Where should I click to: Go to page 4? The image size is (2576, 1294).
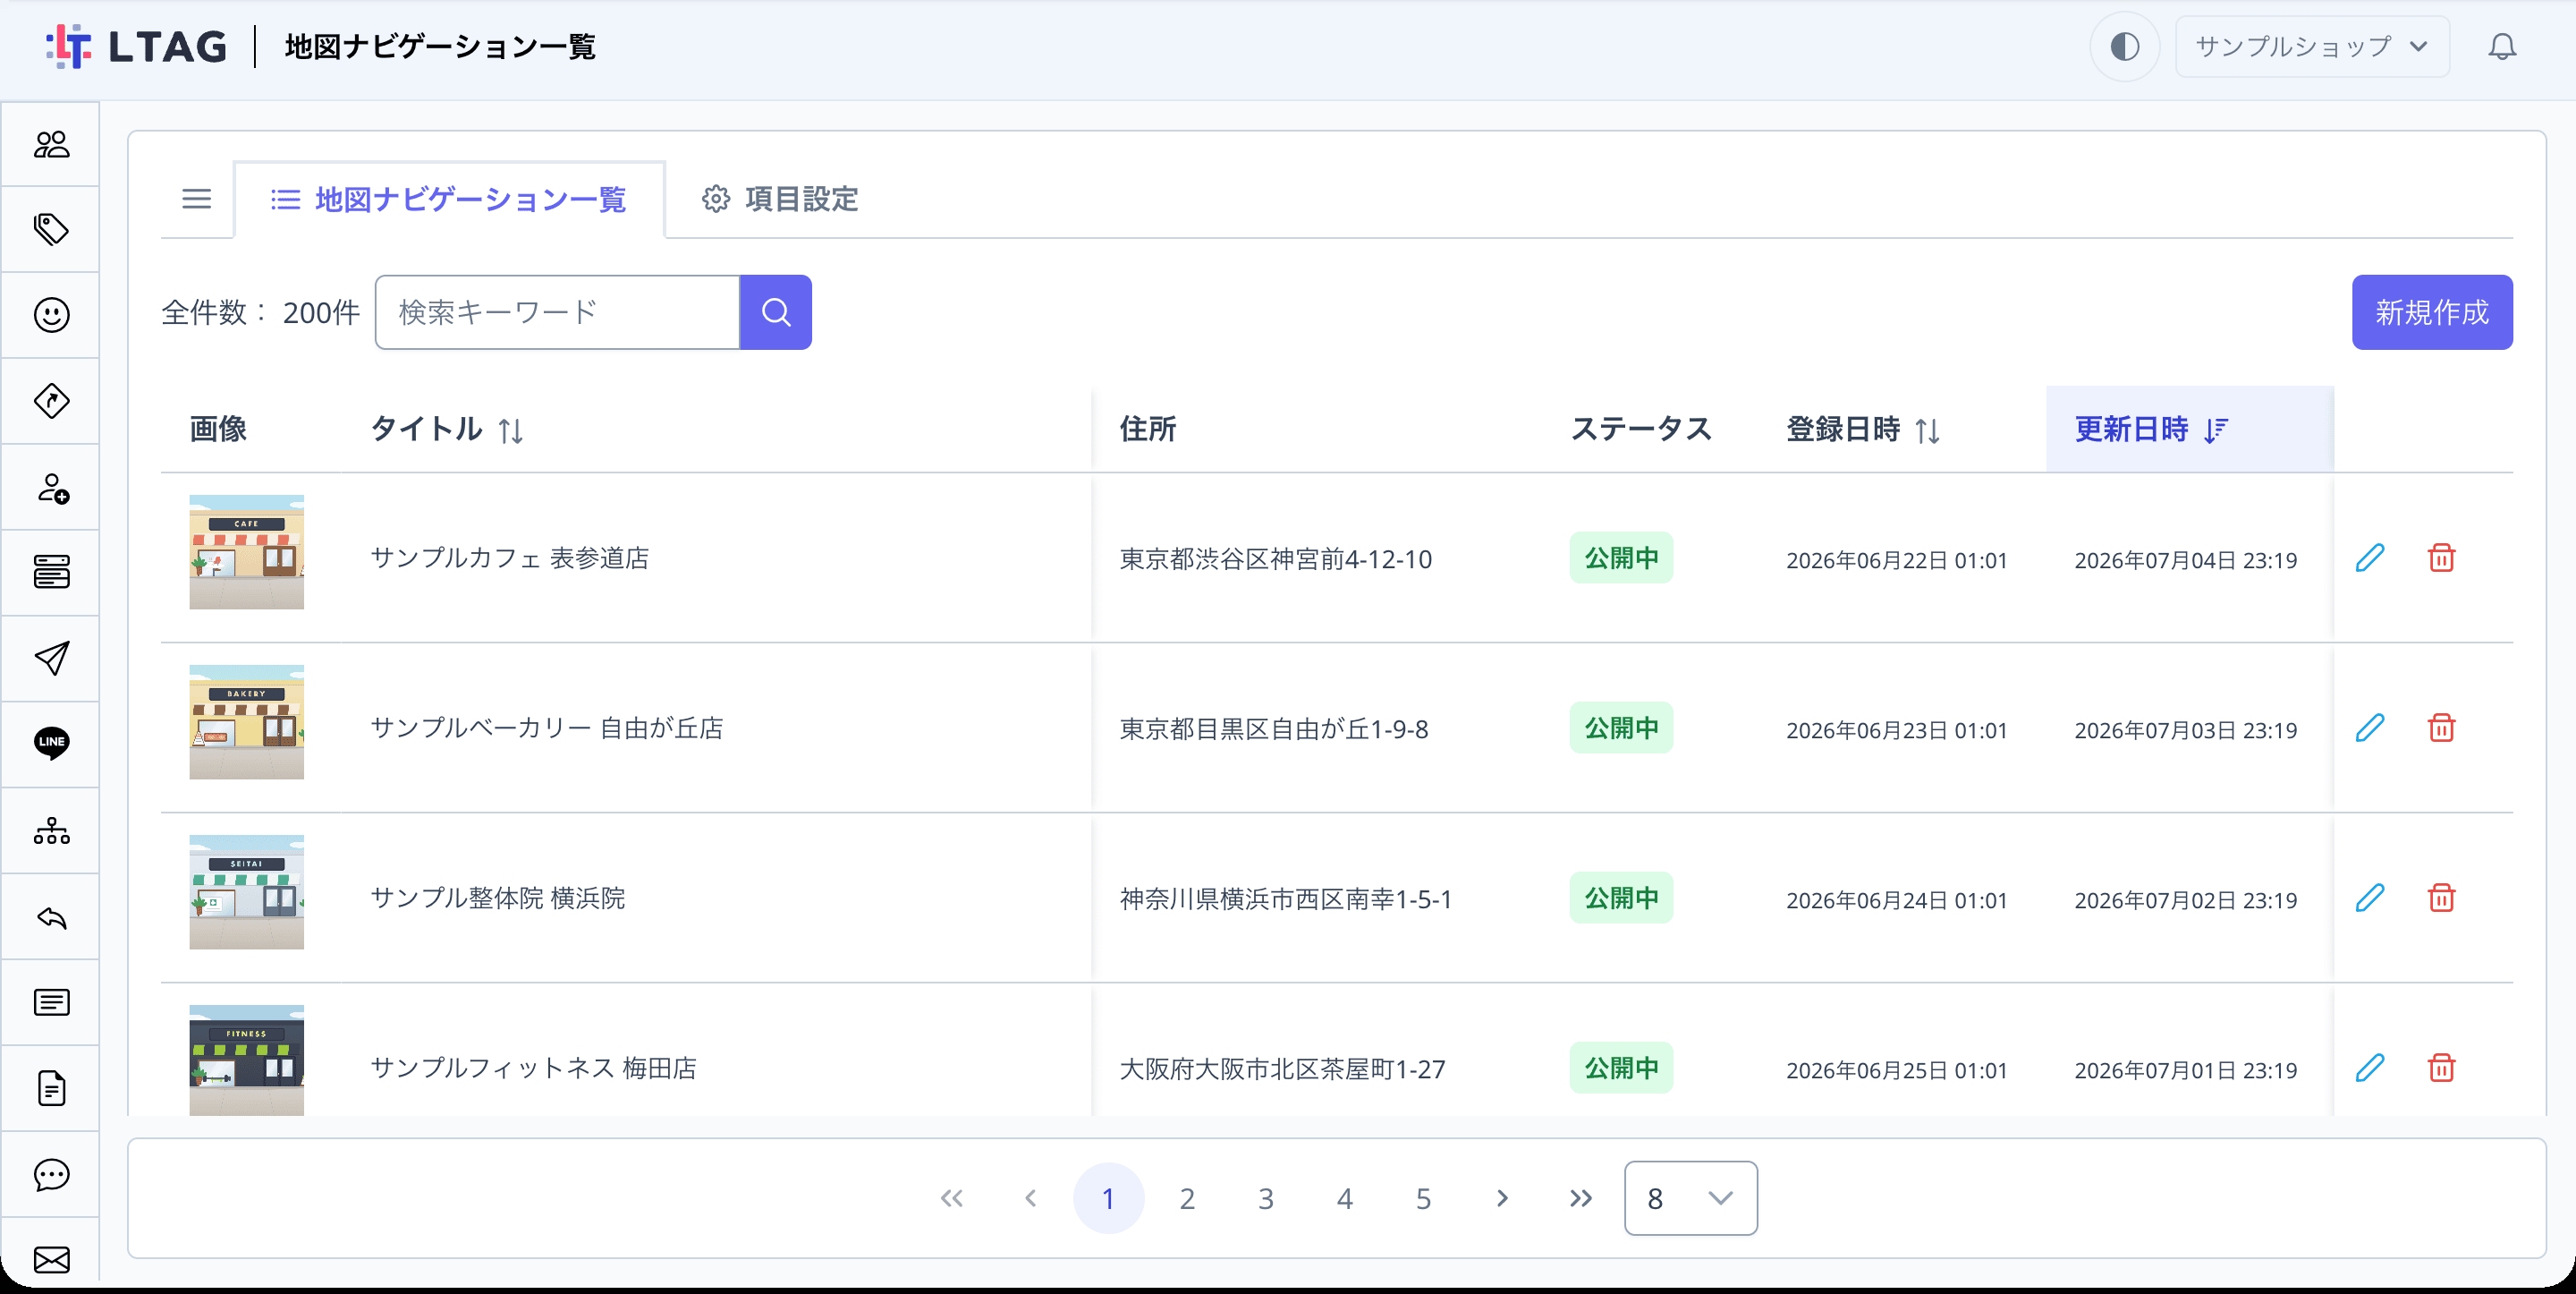pos(1345,1198)
